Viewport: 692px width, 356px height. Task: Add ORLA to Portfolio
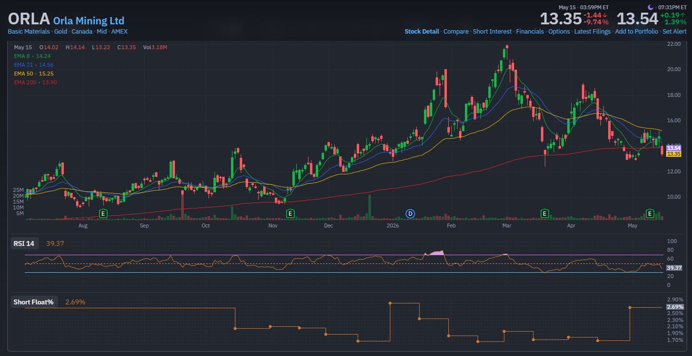click(x=636, y=31)
